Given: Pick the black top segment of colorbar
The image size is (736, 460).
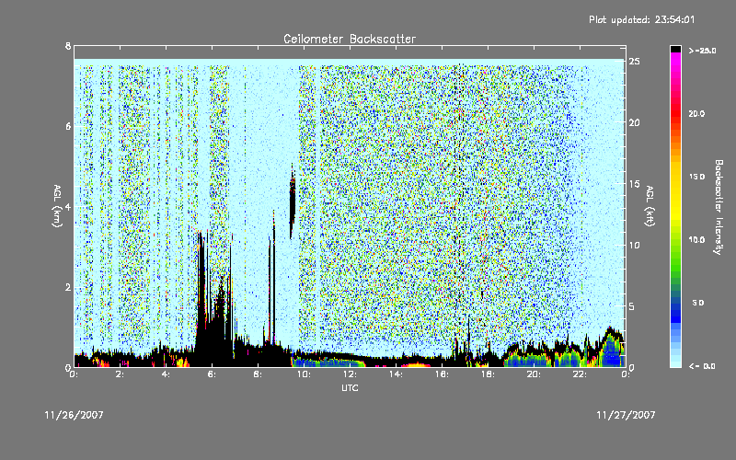Looking at the screenshot, I should pyautogui.click(x=675, y=49).
